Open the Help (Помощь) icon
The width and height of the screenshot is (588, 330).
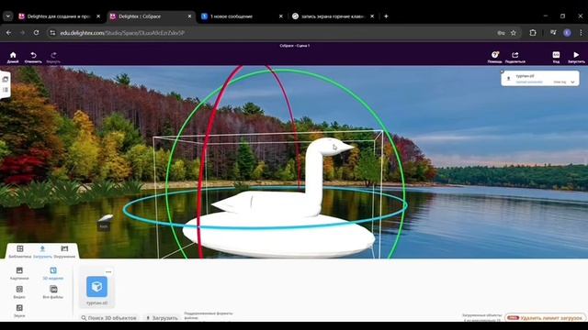[494, 57]
